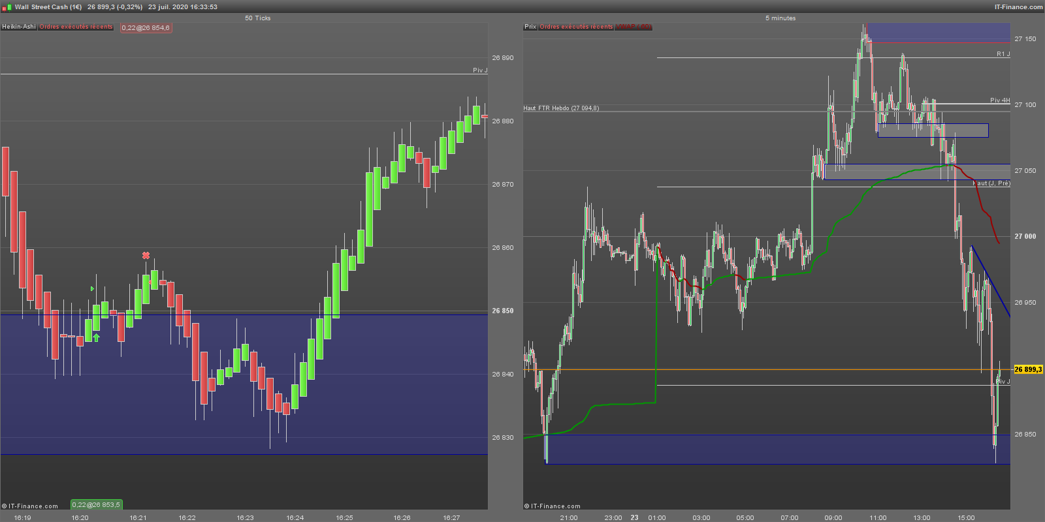Click the red 0,22@26 854,6 order tag
This screenshot has height=522, width=1045.
pyautogui.click(x=146, y=28)
